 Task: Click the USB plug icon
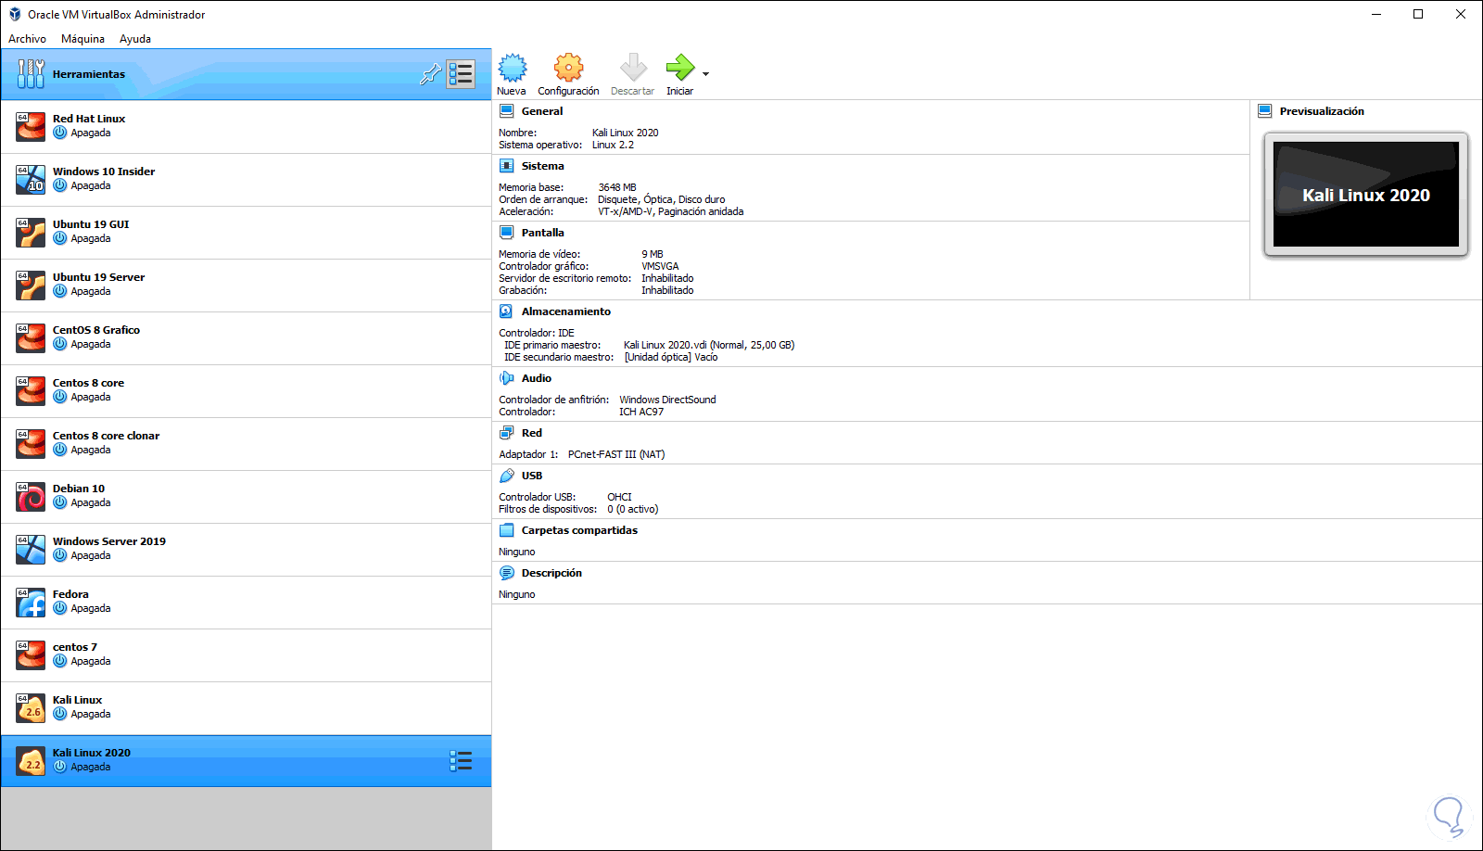click(x=506, y=476)
